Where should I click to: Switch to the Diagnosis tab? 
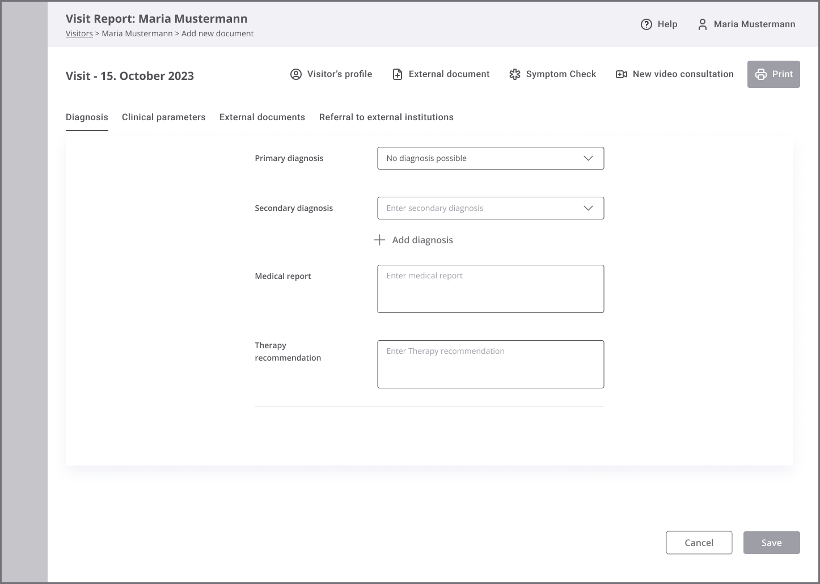point(87,117)
